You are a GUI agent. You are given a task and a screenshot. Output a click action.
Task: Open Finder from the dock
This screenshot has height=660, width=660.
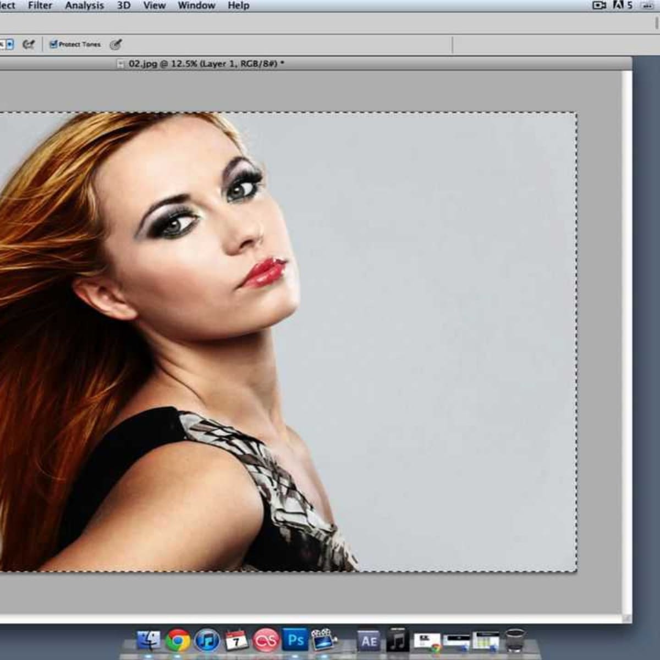pyautogui.click(x=148, y=641)
